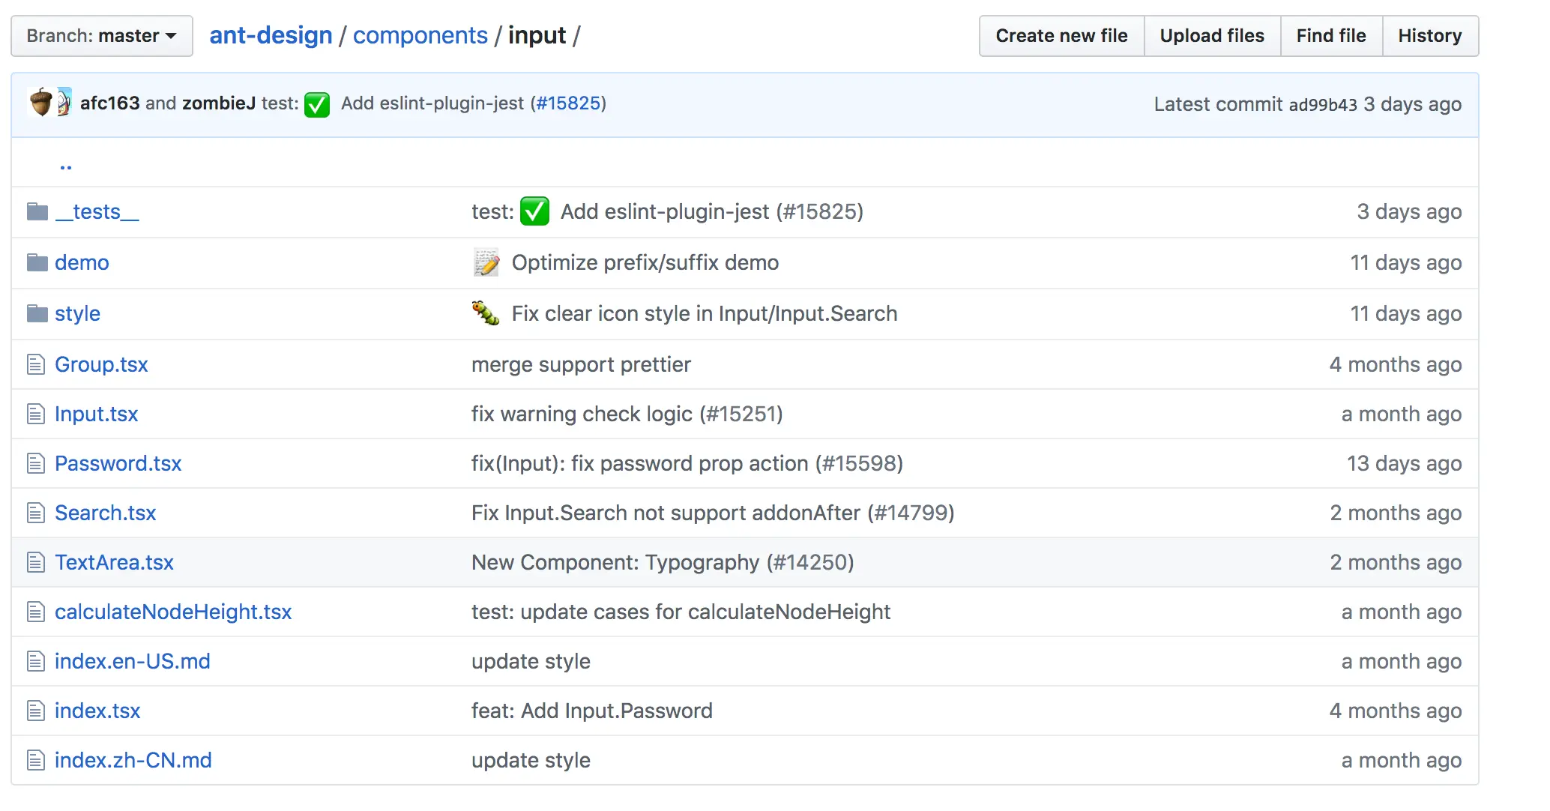Click the Group.tsx file icon
1550x811 pixels.
36,365
